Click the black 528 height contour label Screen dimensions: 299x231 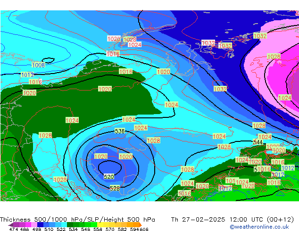[x=115, y=189]
